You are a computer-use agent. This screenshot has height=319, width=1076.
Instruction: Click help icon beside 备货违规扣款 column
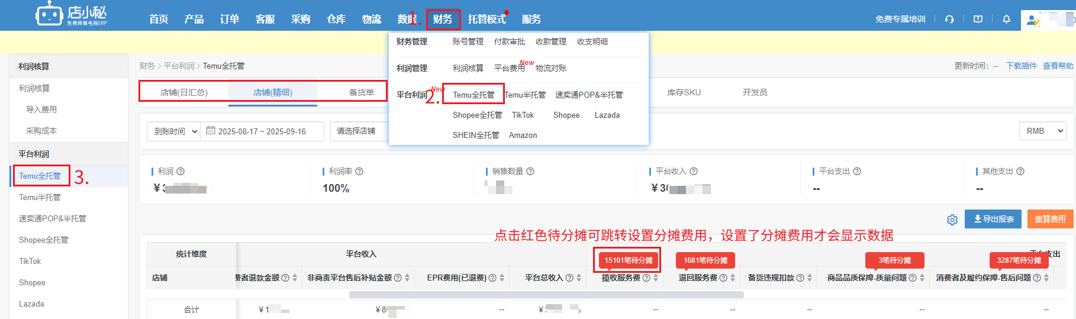800,278
